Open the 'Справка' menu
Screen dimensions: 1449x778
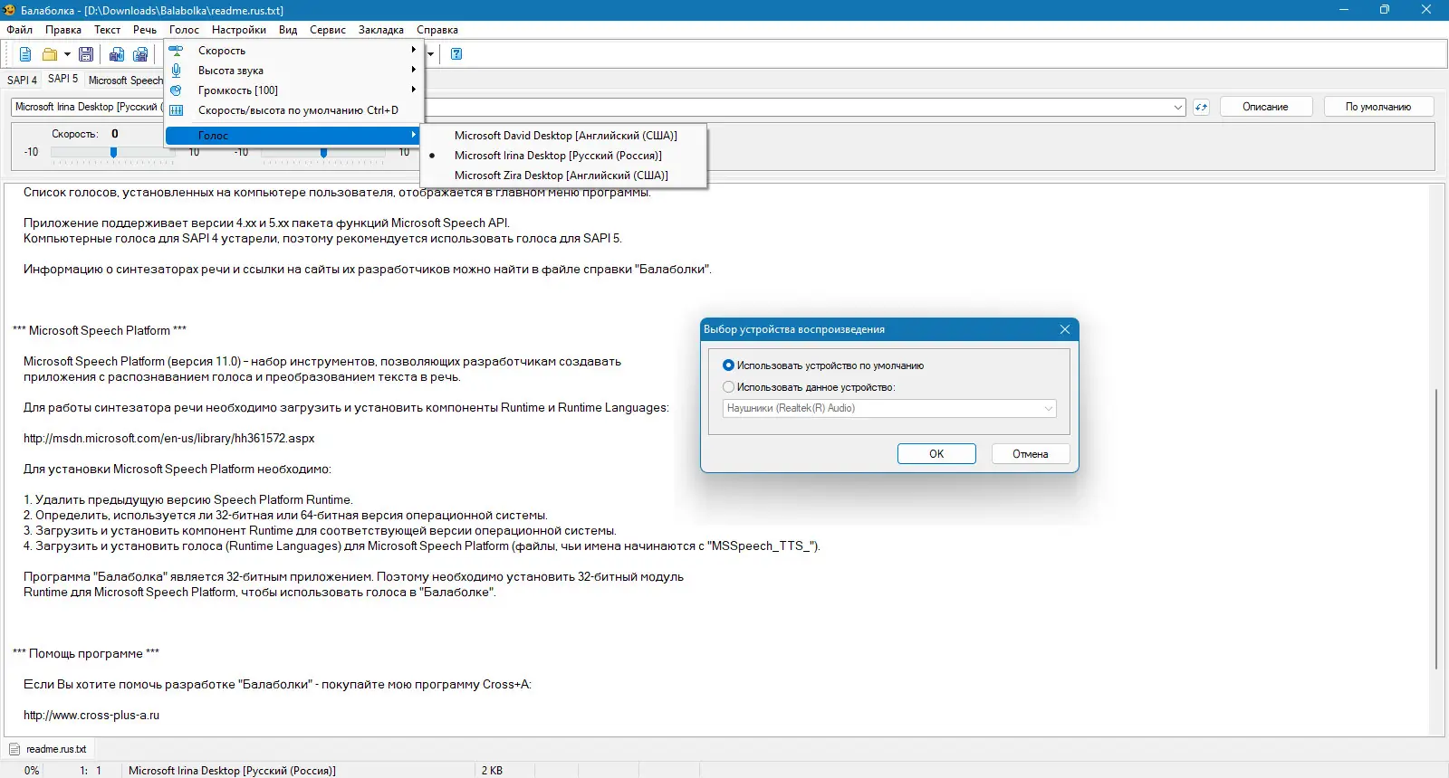pos(437,30)
